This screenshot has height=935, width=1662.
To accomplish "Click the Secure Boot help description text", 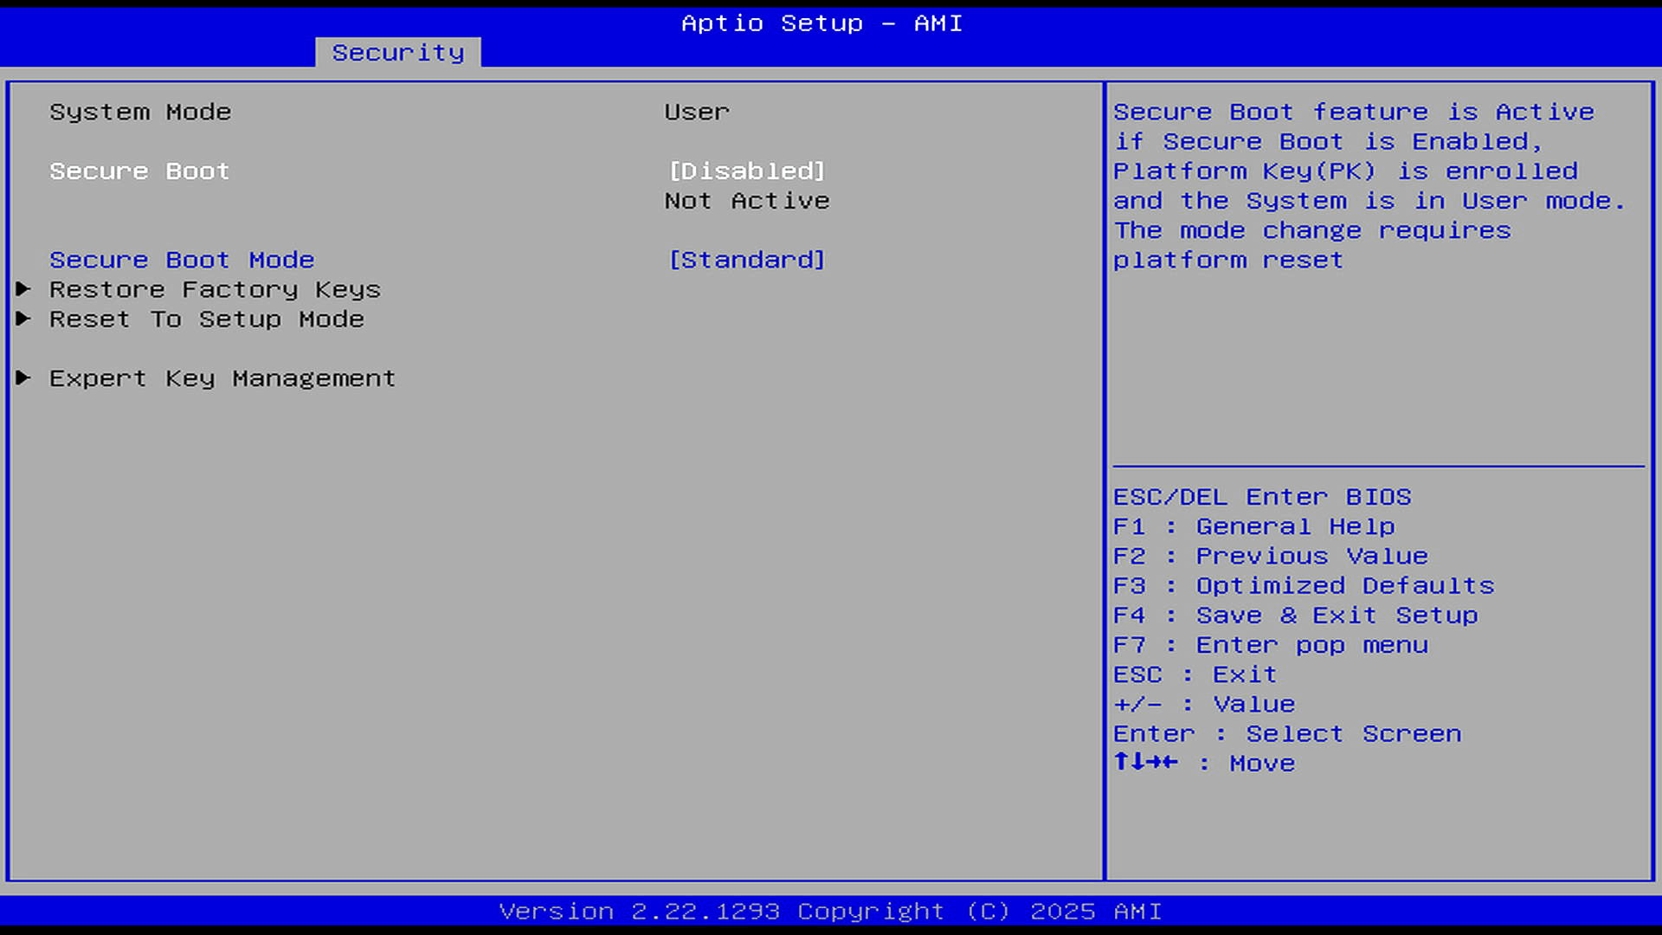I will (x=1369, y=186).
